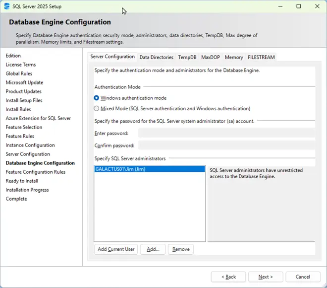Click the SQL Server Setup title bar icon
Screen dimensions: 327x288
[x=7, y=6]
